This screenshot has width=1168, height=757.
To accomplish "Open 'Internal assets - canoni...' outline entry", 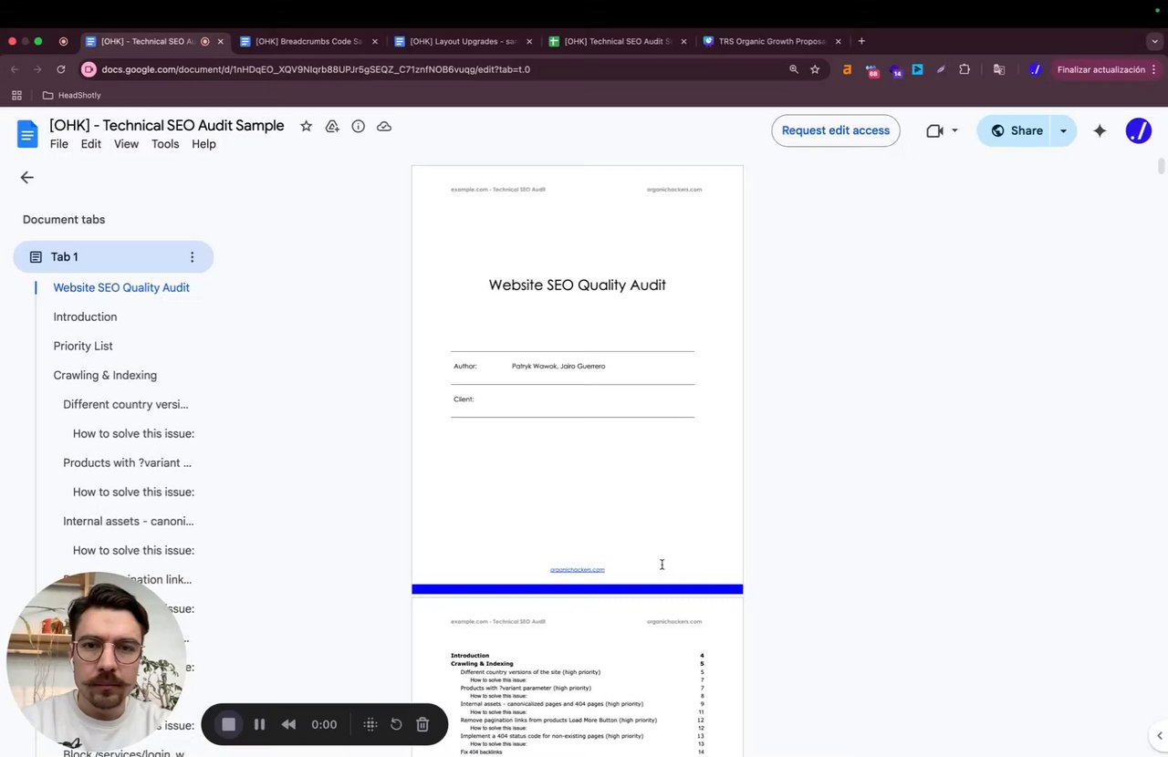I will (129, 521).
